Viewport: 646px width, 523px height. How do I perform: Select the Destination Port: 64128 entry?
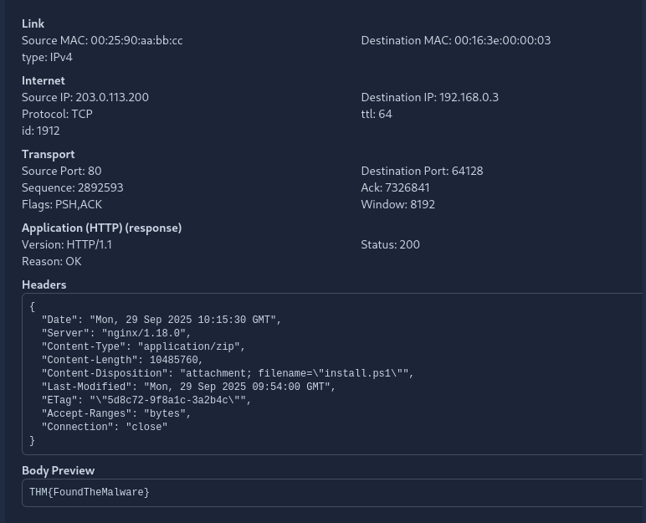pos(422,171)
